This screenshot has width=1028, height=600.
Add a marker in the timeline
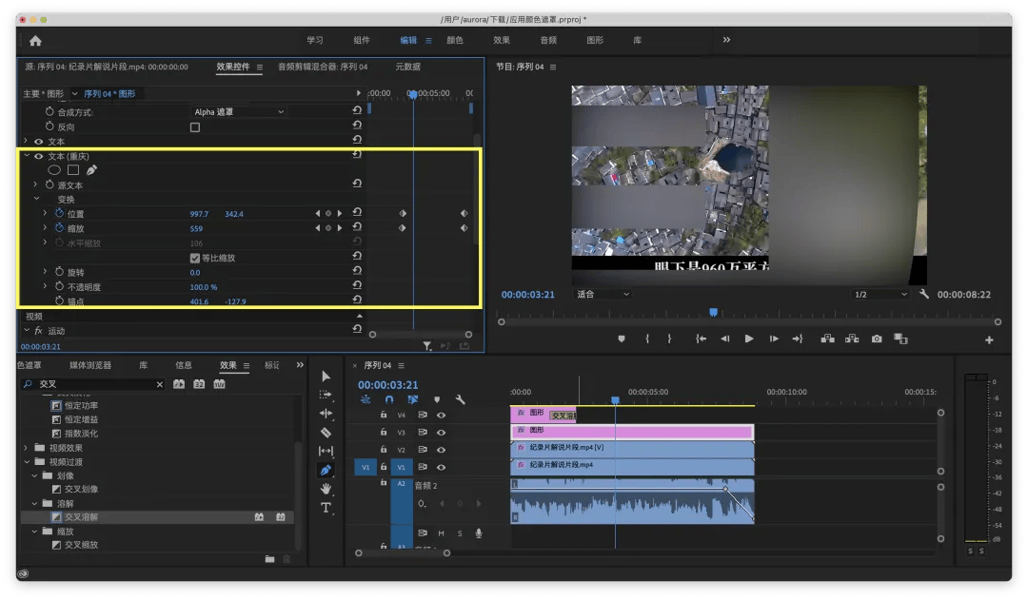click(x=437, y=399)
